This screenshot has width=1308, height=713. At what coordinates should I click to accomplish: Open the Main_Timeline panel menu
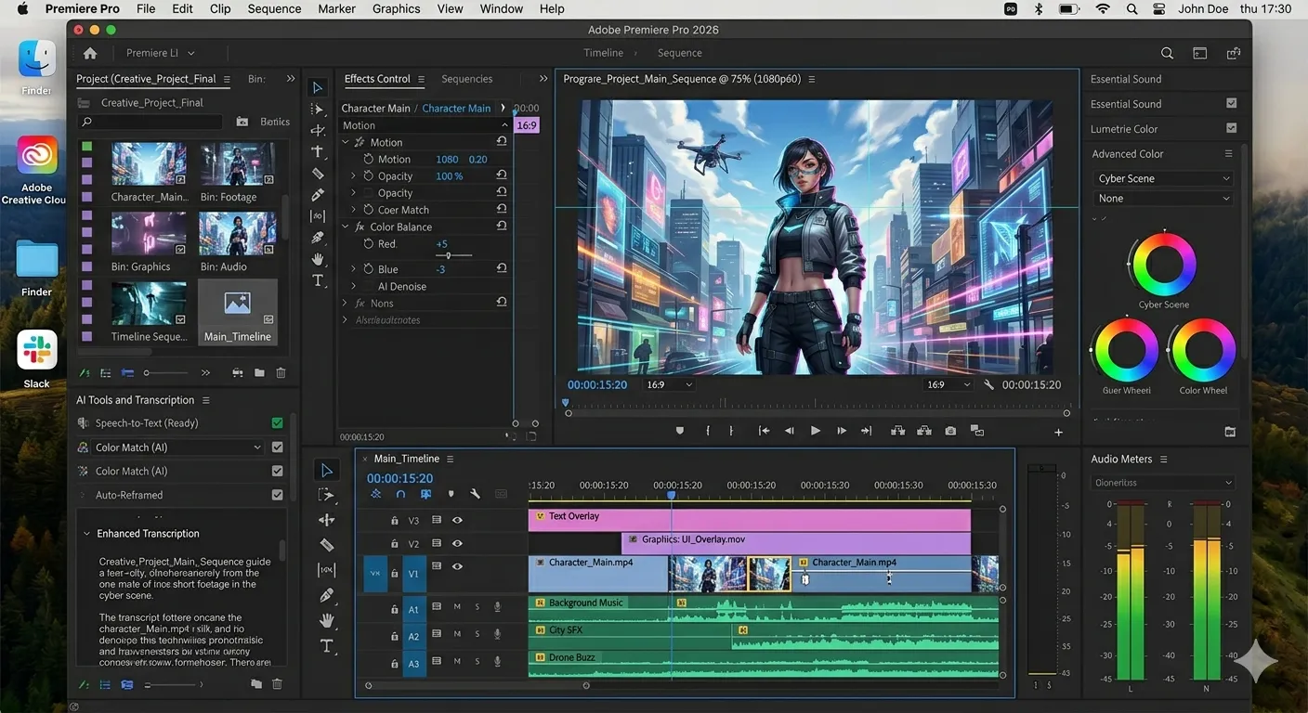pyautogui.click(x=450, y=459)
